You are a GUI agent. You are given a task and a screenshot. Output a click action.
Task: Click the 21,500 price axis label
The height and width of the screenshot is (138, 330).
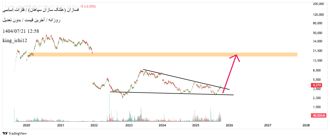tap(318, 51)
